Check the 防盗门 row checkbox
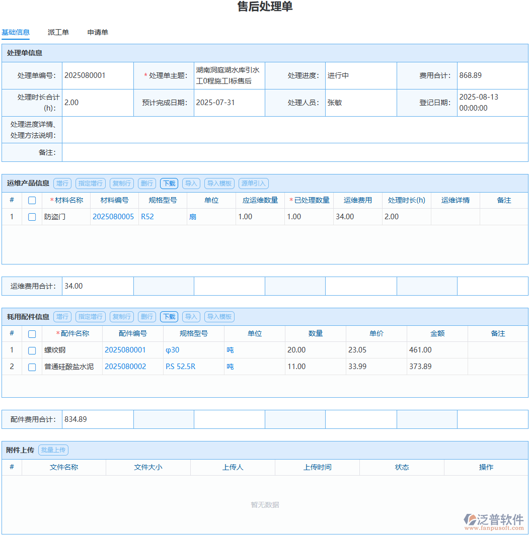 point(32,217)
